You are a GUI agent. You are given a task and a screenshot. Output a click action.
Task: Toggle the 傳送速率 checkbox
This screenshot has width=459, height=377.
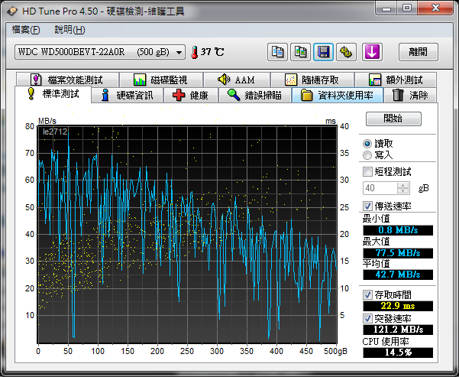(x=367, y=206)
